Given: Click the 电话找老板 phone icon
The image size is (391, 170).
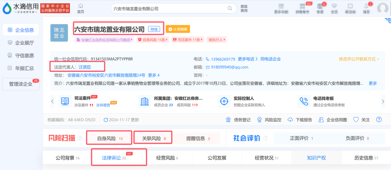Looking at the screenshot, I should (304, 101).
